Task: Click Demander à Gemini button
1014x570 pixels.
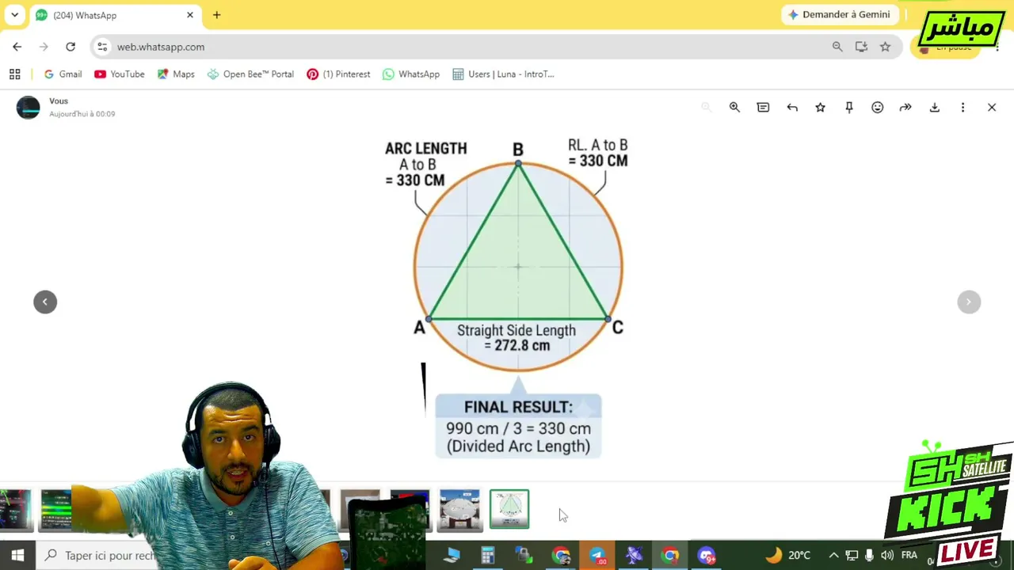Action: point(839,15)
